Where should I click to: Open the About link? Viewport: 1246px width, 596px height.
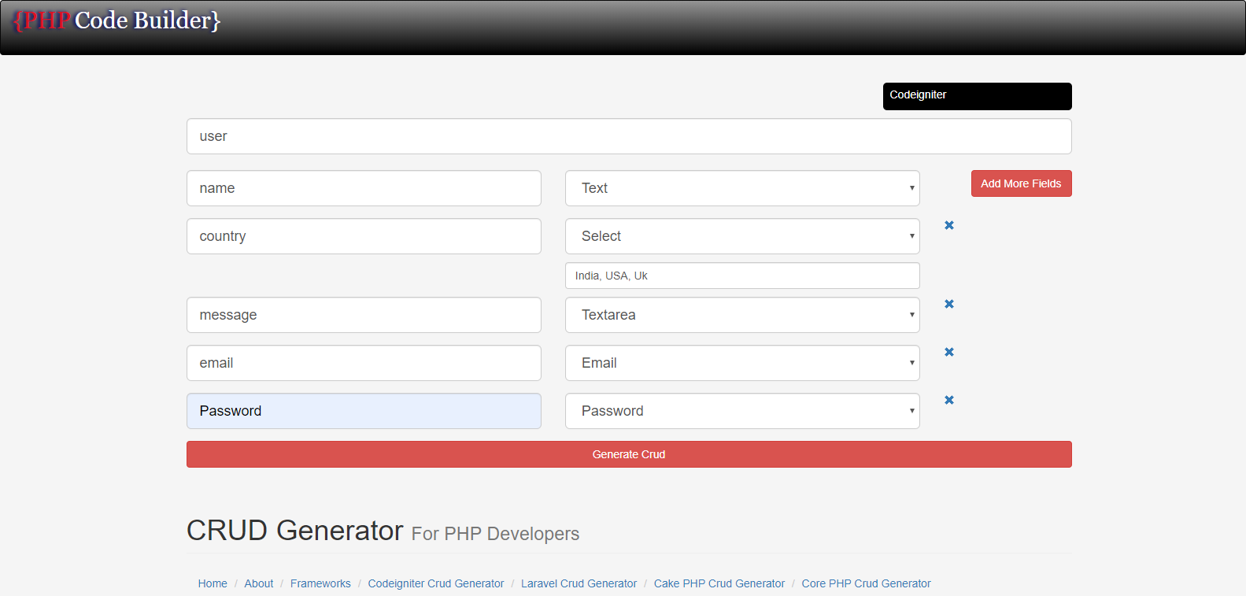pyautogui.click(x=259, y=583)
